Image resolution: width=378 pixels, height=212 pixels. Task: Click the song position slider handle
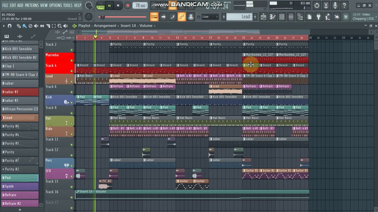coord(102,17)
